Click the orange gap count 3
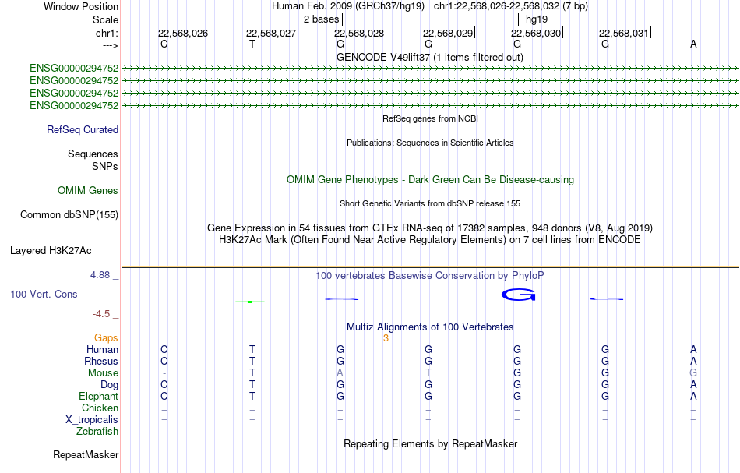This screenshot has height=473, width=740. (x=386, y=338)
